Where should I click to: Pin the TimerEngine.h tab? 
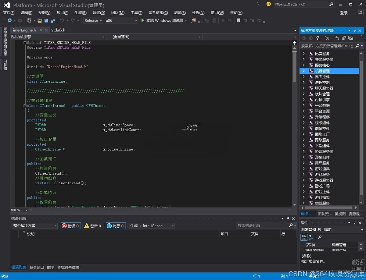[41, 30]
